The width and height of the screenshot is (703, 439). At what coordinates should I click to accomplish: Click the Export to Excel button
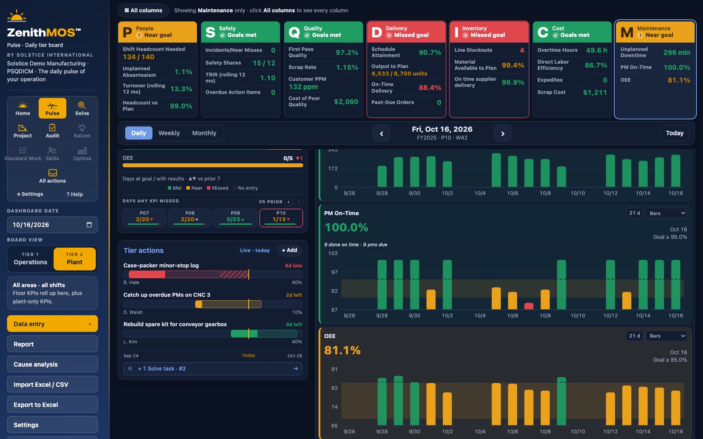tap(52, 405)
